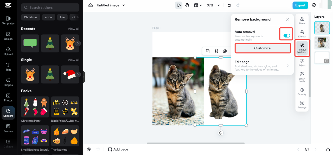This screenshot has height=155, width=333.
Task: Add the Santa hat sticker
Action: 70,75
